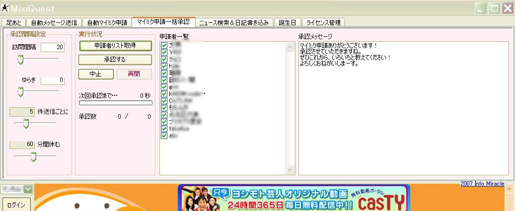
Task: Click the 再開 resume button
Action: coord(134,74)
